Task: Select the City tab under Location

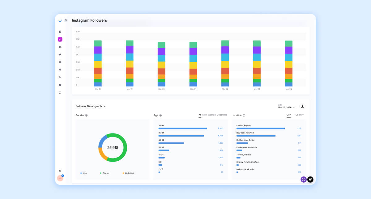Action: [x=288, y=115]
